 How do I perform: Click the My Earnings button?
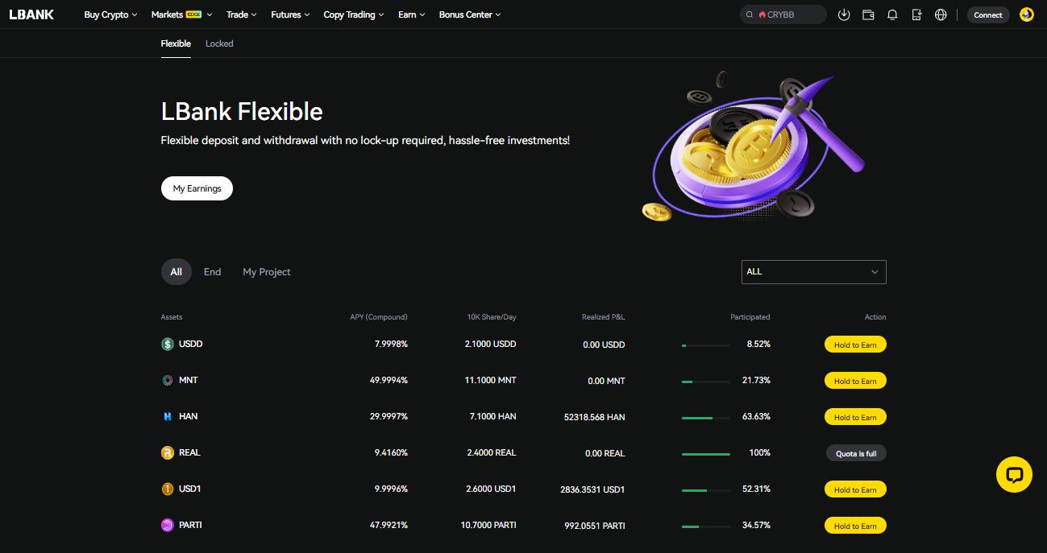coord(197,188)
